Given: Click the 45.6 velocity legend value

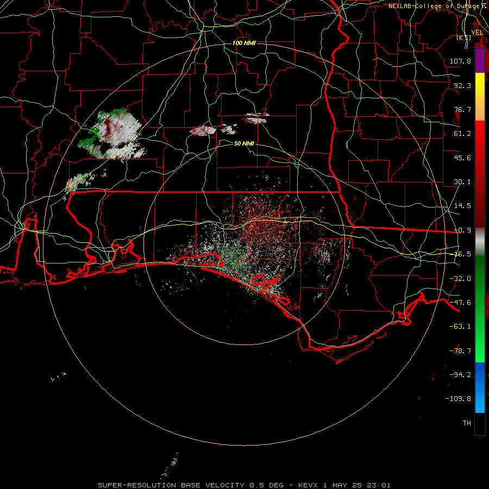Looking at the screenshot, I should [462, 158].
